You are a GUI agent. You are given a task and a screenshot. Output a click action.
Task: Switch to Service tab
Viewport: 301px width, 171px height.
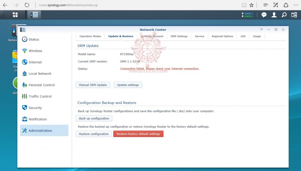click(x=199, y=36)
